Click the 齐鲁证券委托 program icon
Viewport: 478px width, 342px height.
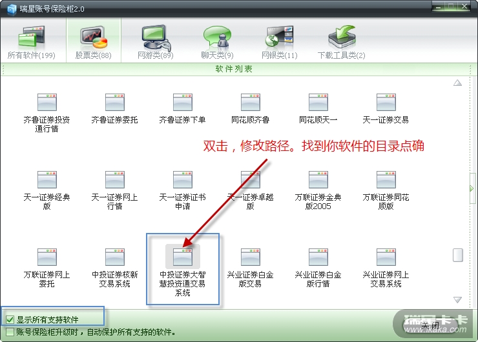[114, 103]
